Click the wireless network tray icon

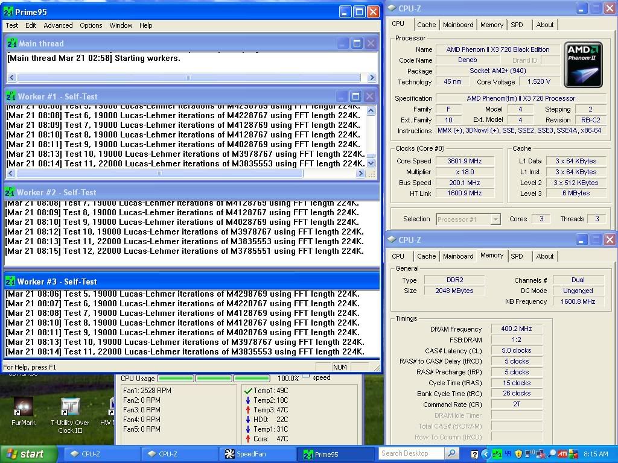529,455
